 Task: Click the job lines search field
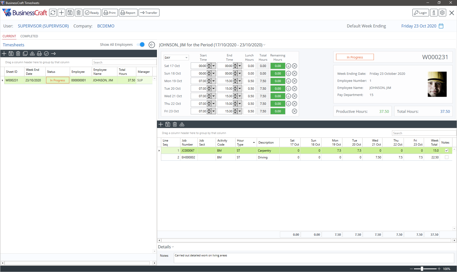(x=424, y=133)
